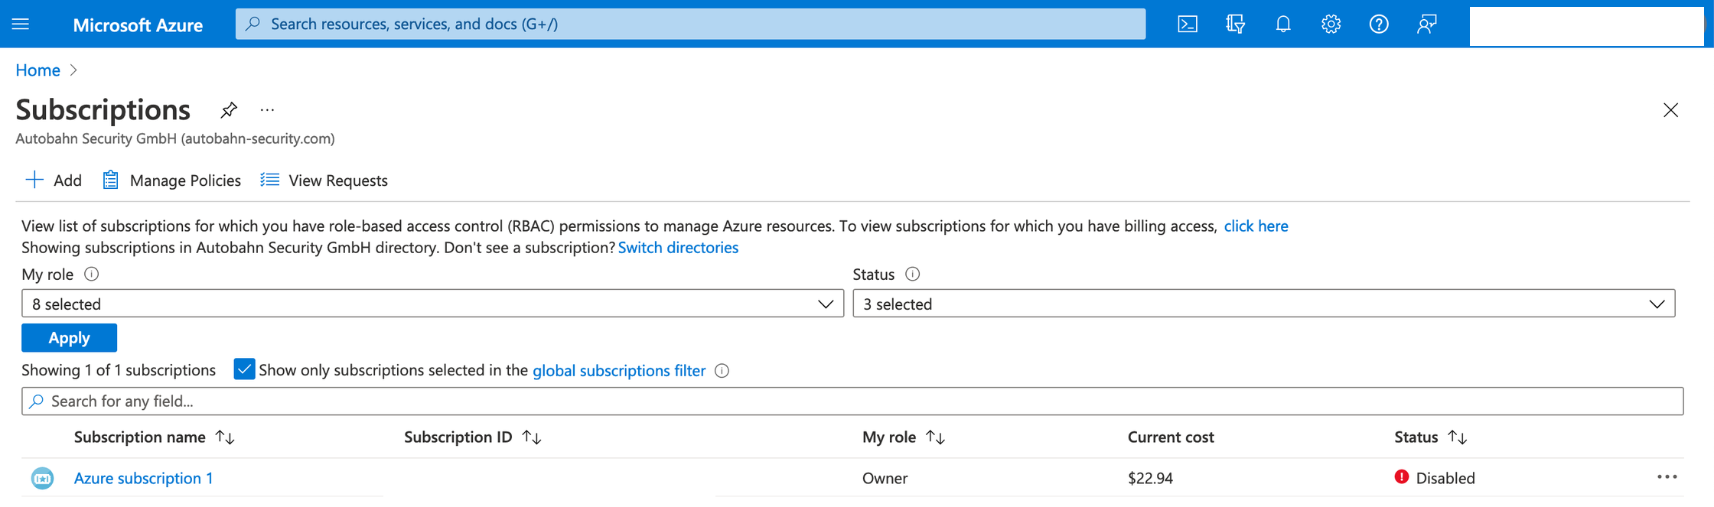Click the red Disabled status icon
The image size is (1714, 507).
click(x=1401, y=477)
